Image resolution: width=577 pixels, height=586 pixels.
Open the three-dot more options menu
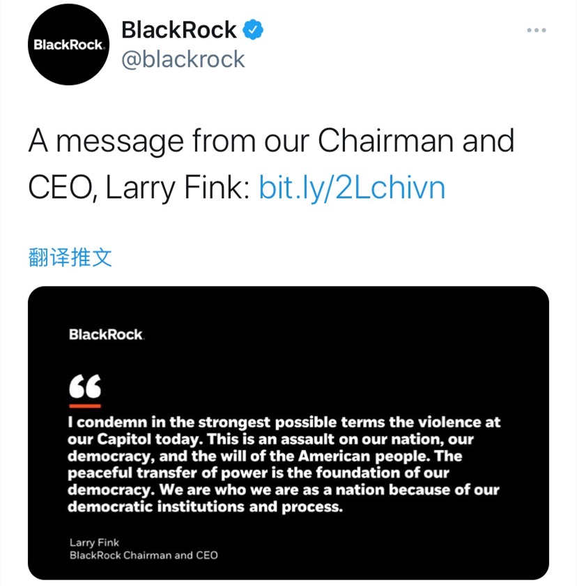click(x=536, y=30)
